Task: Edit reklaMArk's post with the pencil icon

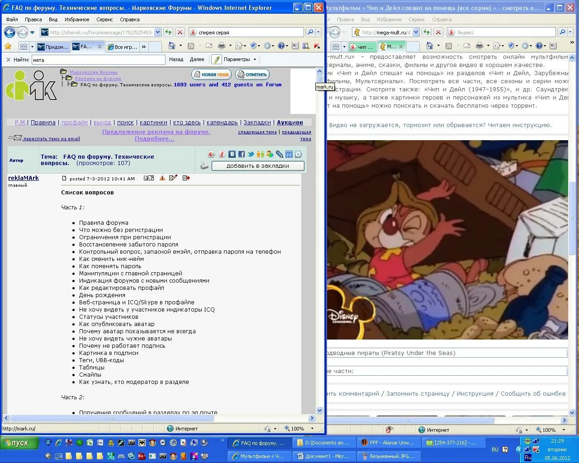Action: coord(173,178)
